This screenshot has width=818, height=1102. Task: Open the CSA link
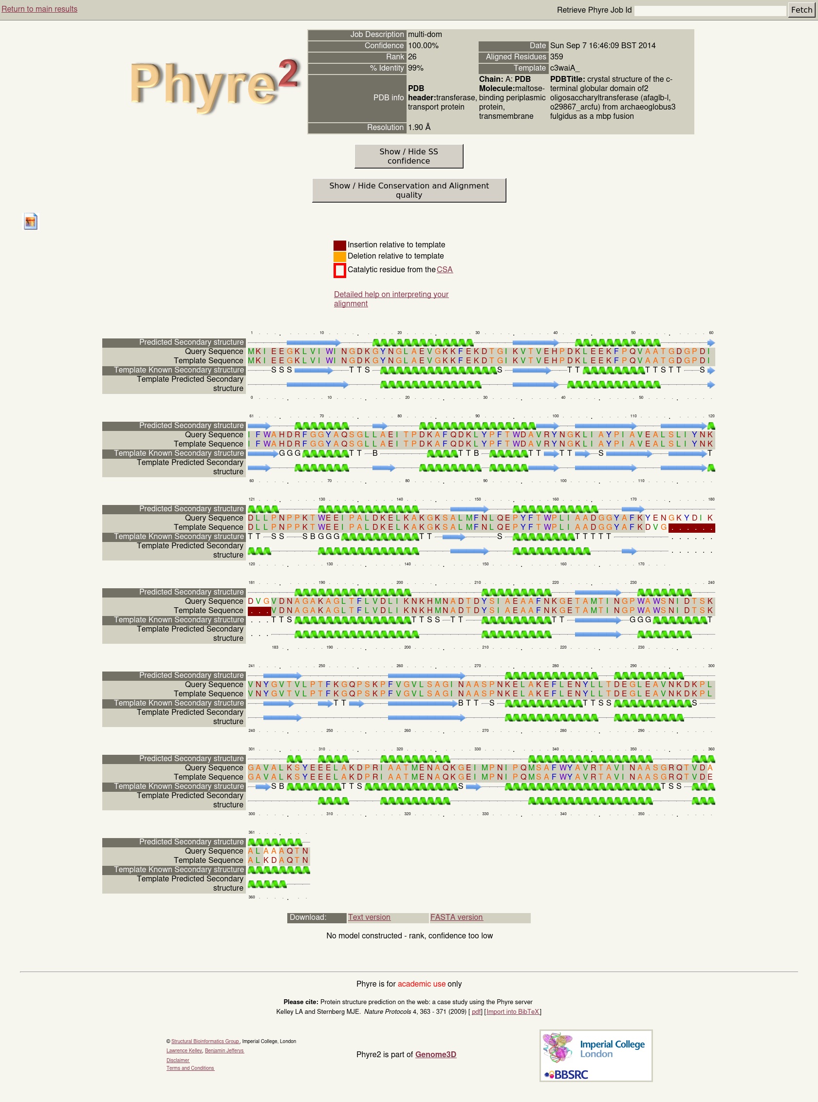pyautogui.click(x=444, y=269)
